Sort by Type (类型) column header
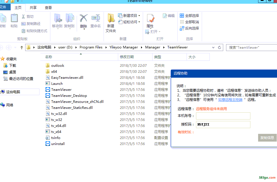 tap(169, 57)
